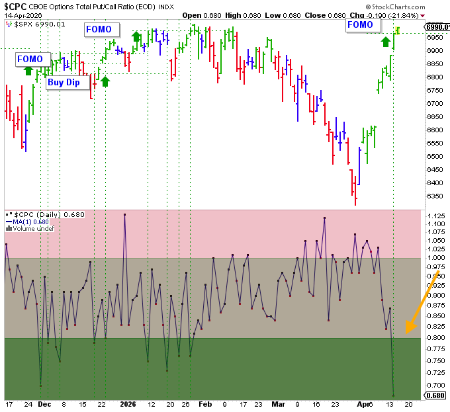Click the $CPC (Daily) 0.680 legend text
The width and height of the screenshot is (450, 412).
pos(50,214)
